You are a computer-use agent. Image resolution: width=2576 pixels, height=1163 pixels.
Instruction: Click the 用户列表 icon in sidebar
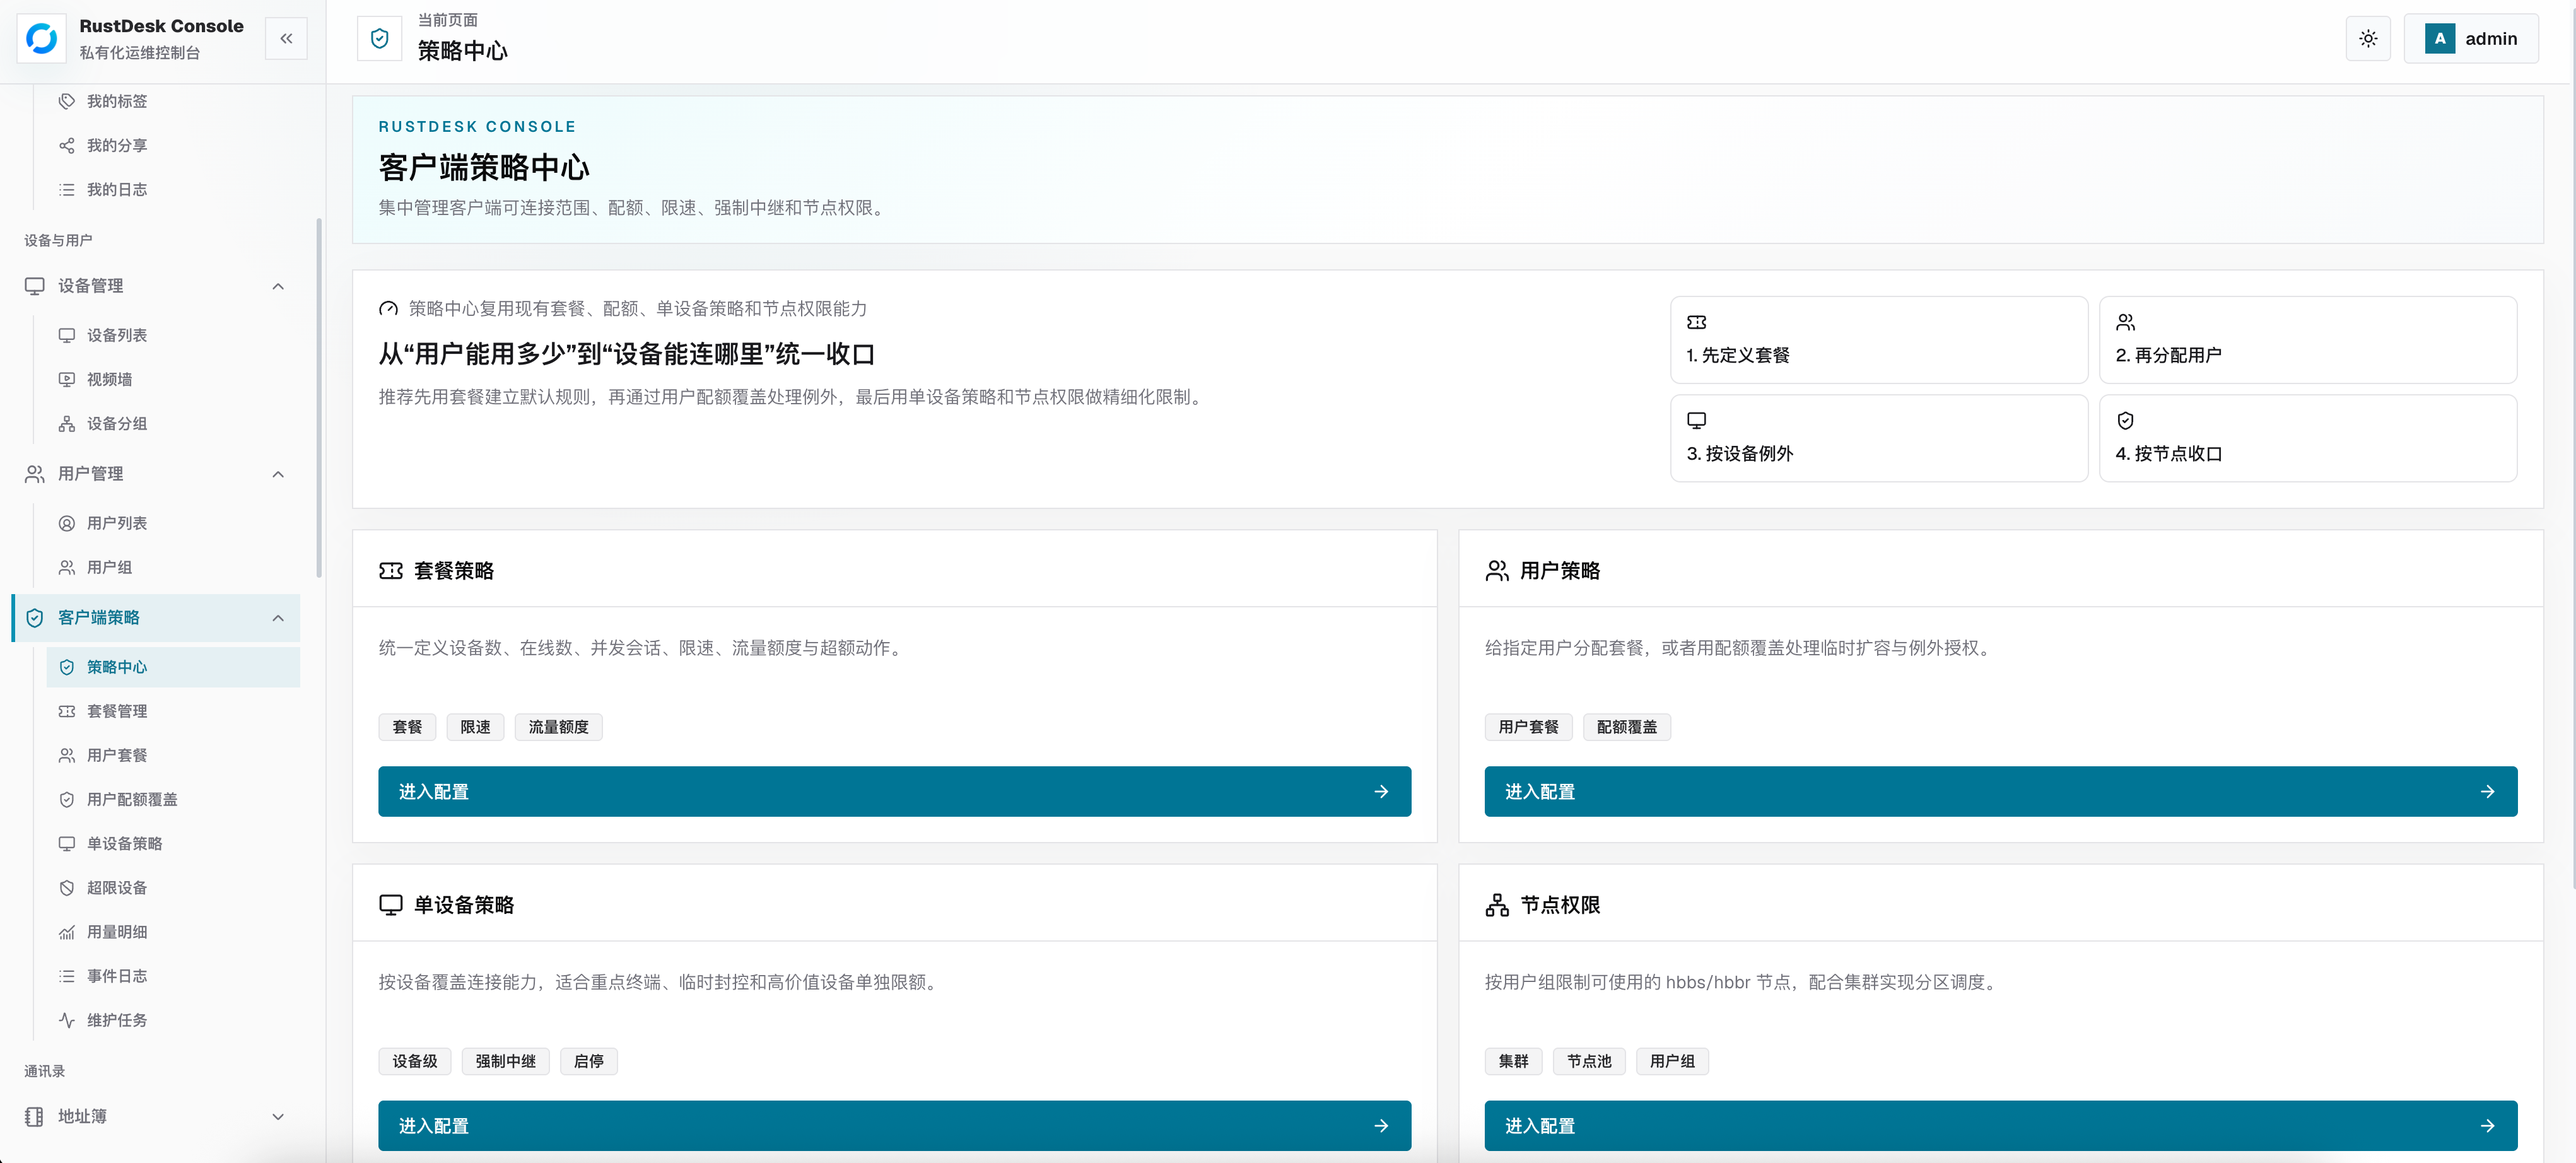(x=67, y=523)
